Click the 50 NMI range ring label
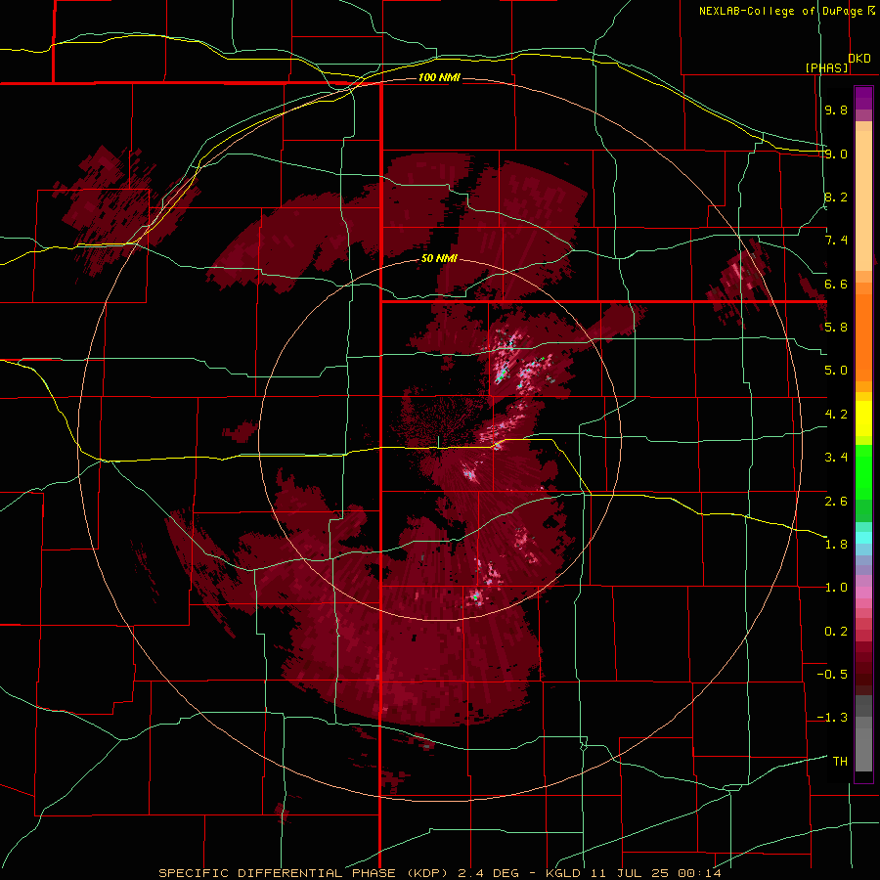The image size is (880, 880). [439, 259]
